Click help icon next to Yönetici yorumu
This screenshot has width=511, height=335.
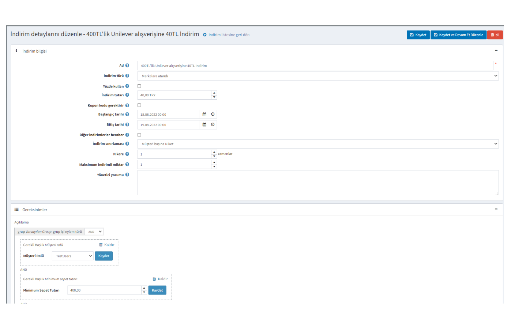coord(127,175)
